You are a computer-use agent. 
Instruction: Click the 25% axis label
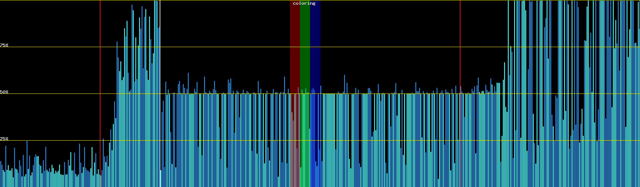point(4,139)
